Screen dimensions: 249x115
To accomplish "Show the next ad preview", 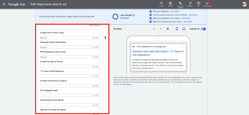I will coord(161,29).
